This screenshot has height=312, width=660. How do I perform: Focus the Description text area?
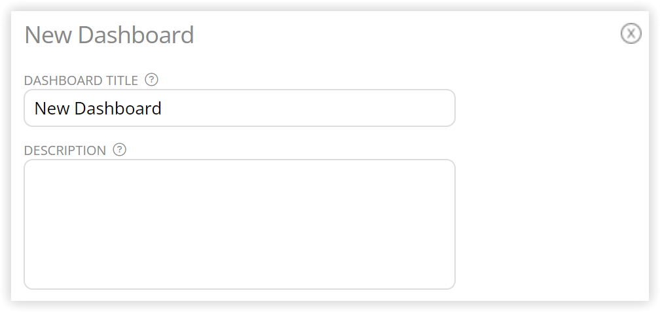(240, 224)
